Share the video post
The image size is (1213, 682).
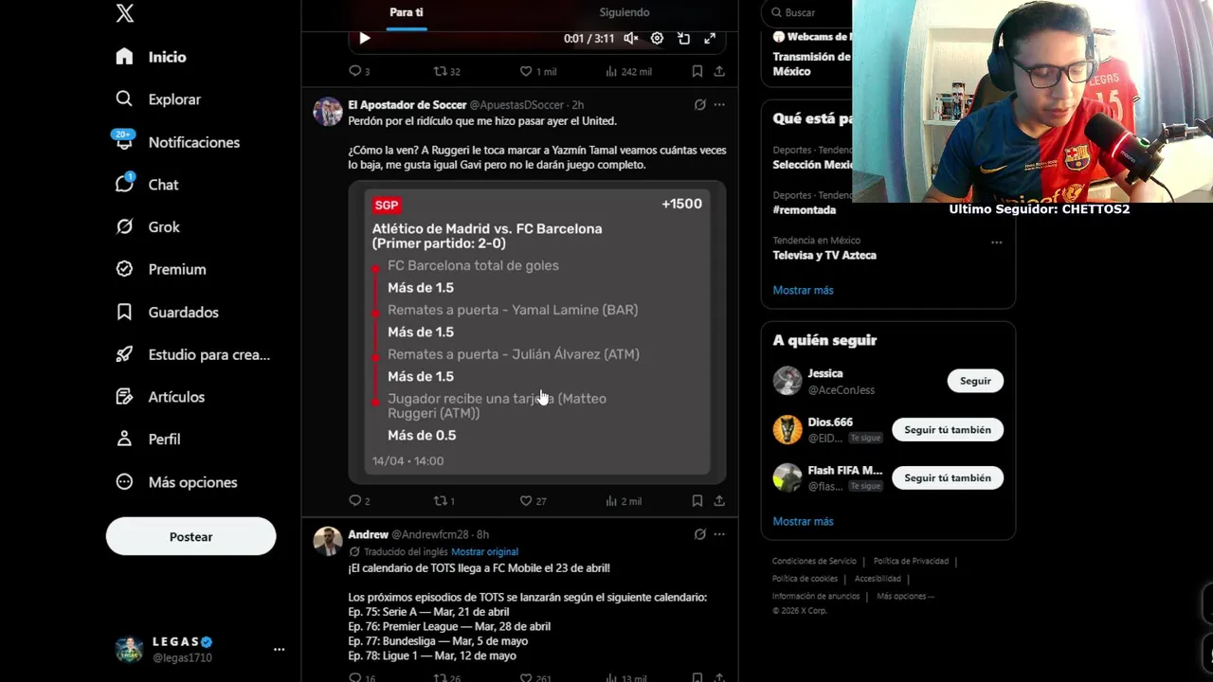click(x=719, y=71)
